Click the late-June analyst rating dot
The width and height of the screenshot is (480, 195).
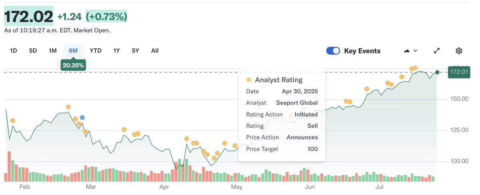pyautogui.click(x=366, y=88)
